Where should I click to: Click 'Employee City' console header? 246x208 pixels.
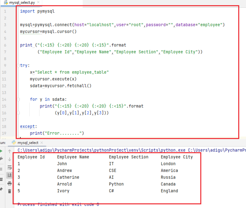tap(177, 157)
